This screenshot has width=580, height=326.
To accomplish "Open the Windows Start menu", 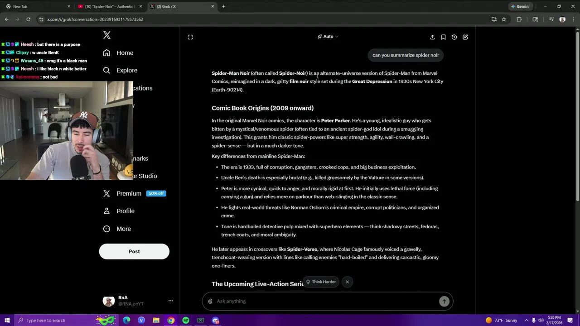I will [x=7, y=320].
